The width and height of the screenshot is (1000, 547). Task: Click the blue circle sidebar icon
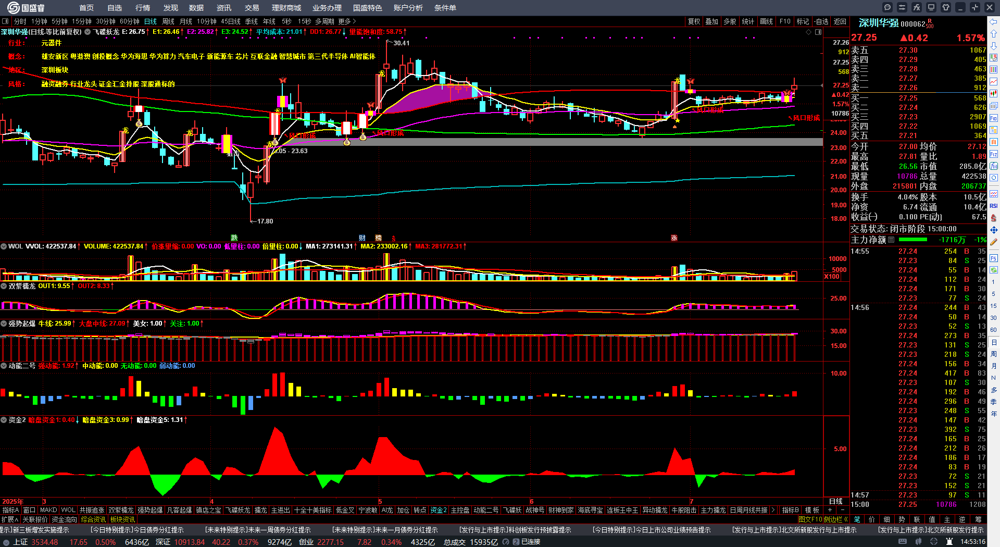(994, 178)
